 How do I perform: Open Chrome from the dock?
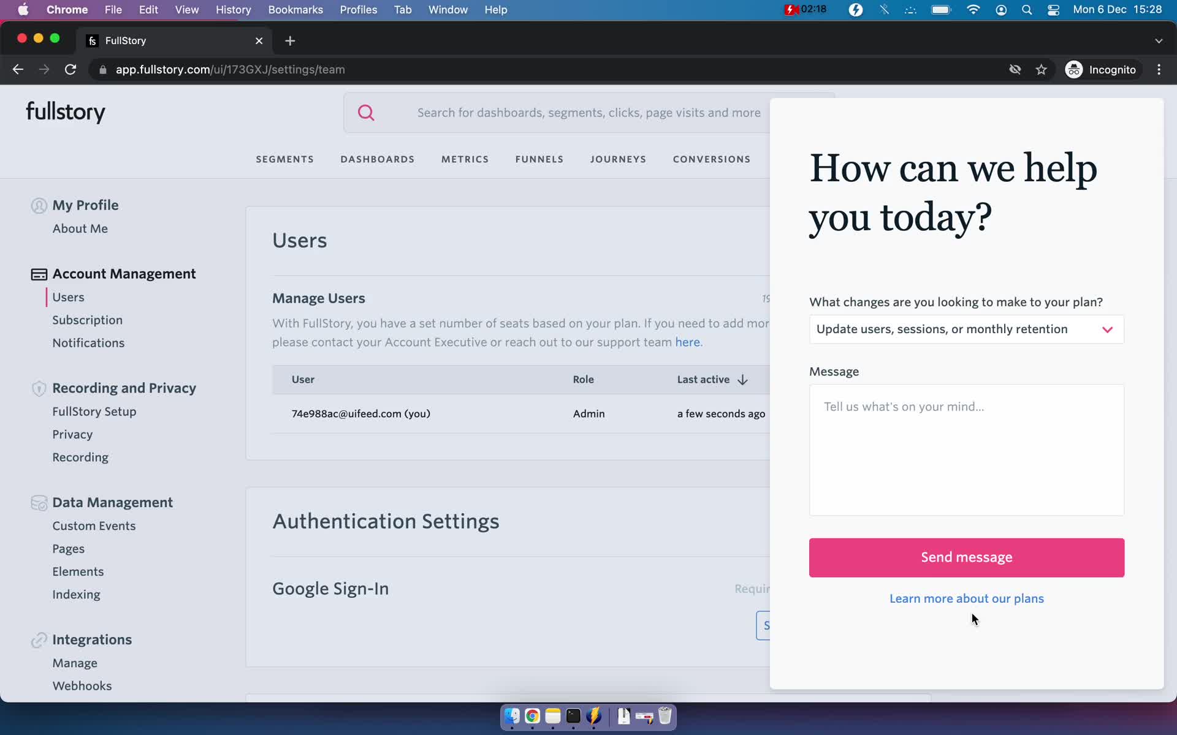click(532, 716)
